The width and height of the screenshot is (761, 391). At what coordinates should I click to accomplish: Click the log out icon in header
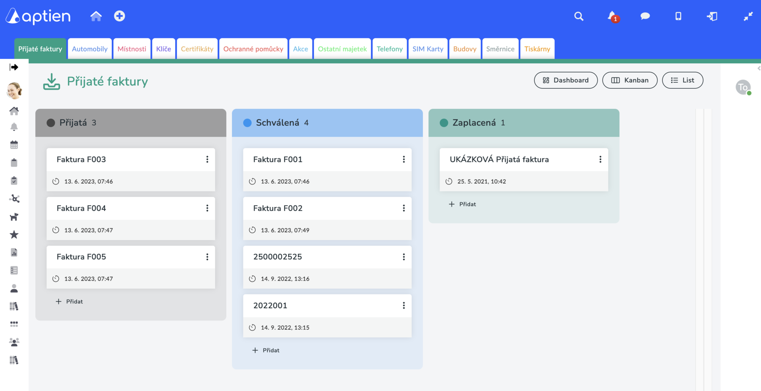(x=712, y=16)
